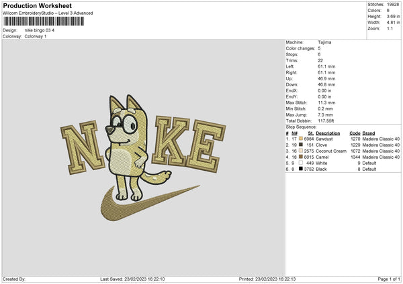Click the 'Created By:' footer label
Screen dimensions: 403x284
(x=14, y=279)
